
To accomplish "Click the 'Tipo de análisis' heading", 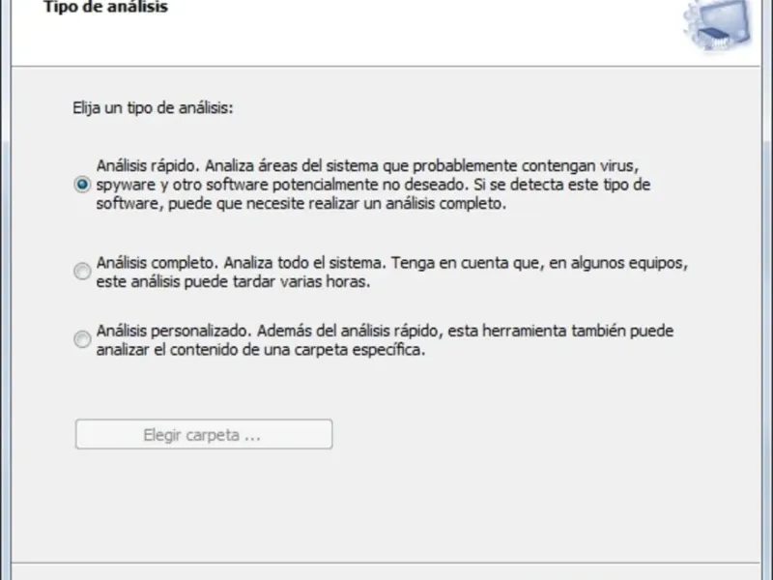I will click(106, 7).
